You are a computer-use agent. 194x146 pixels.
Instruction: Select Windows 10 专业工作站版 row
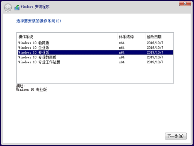(x=96, y=62)
